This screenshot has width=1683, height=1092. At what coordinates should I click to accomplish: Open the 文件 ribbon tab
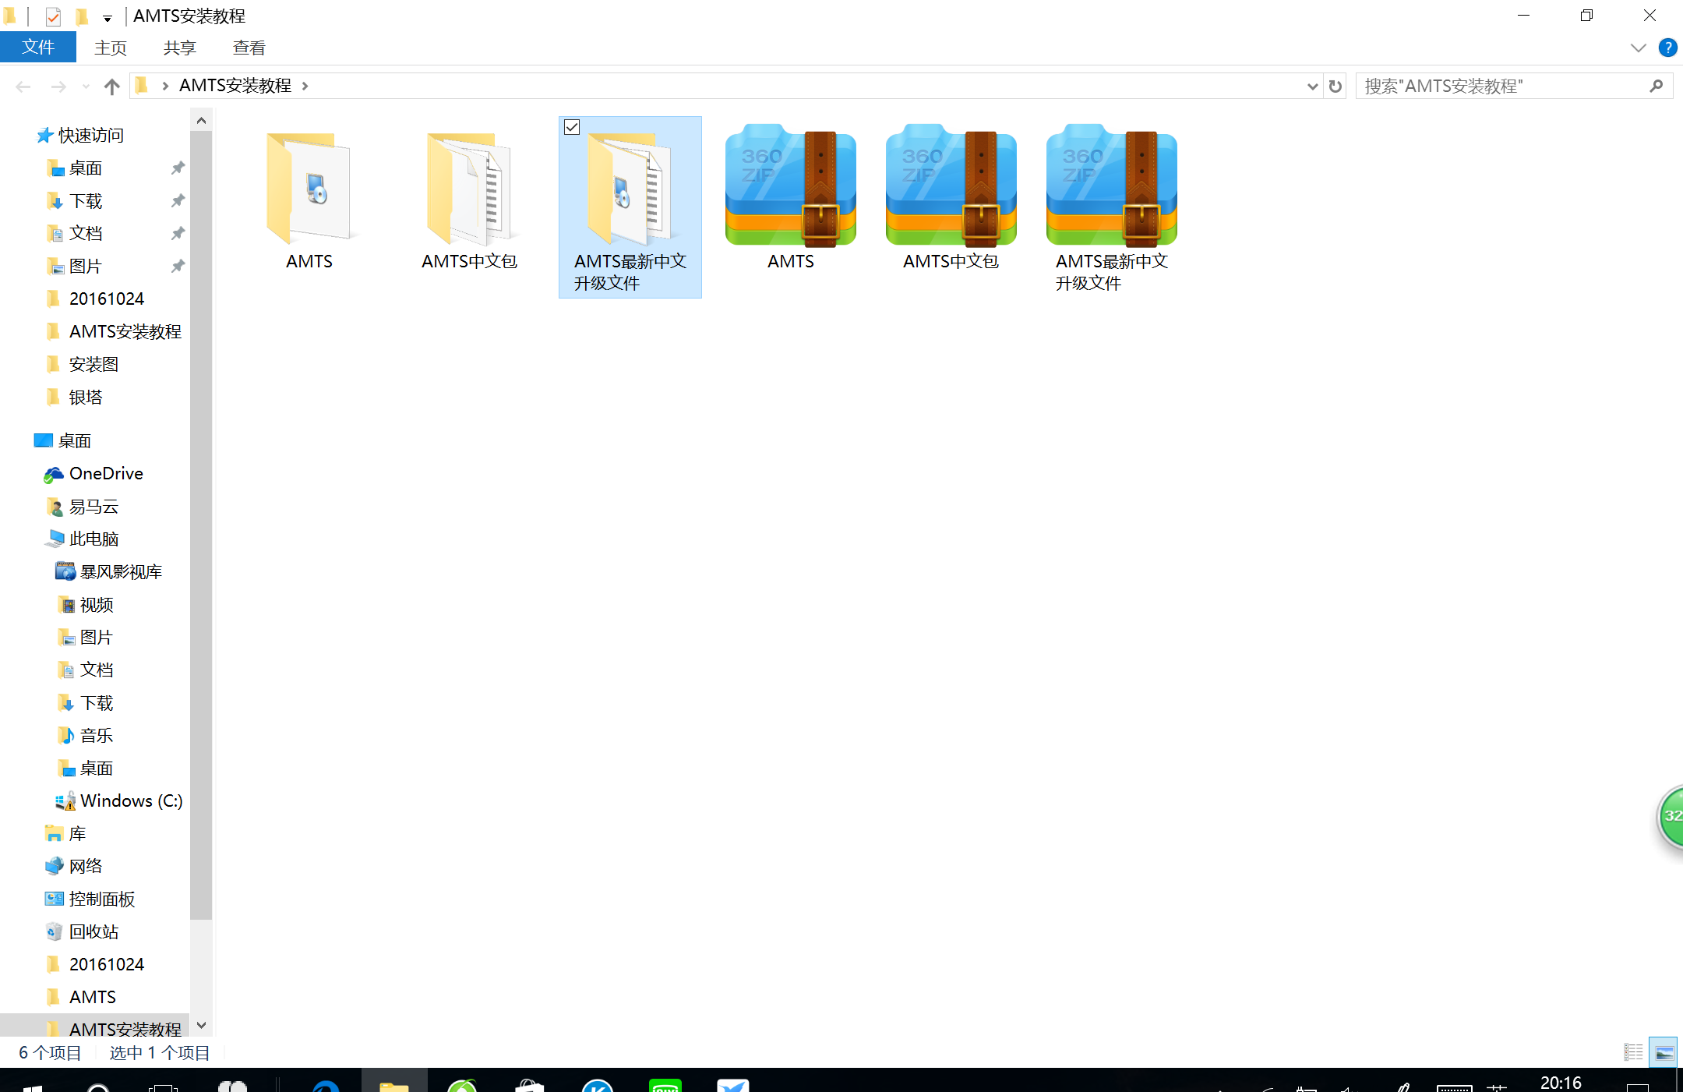(x=38, y=48)
